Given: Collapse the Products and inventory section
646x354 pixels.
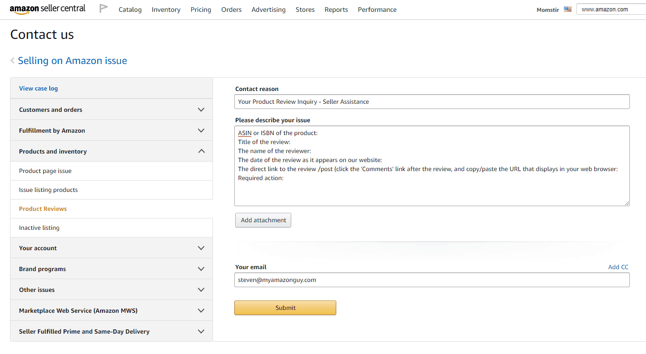Looking at the screenshot, I should pyautogui.click(x=111, y=151).
